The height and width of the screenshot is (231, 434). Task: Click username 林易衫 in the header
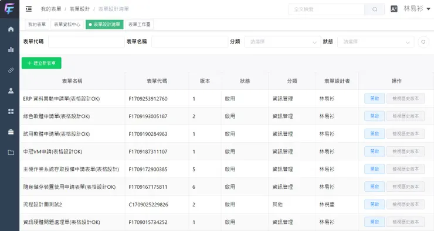[413, 9]
